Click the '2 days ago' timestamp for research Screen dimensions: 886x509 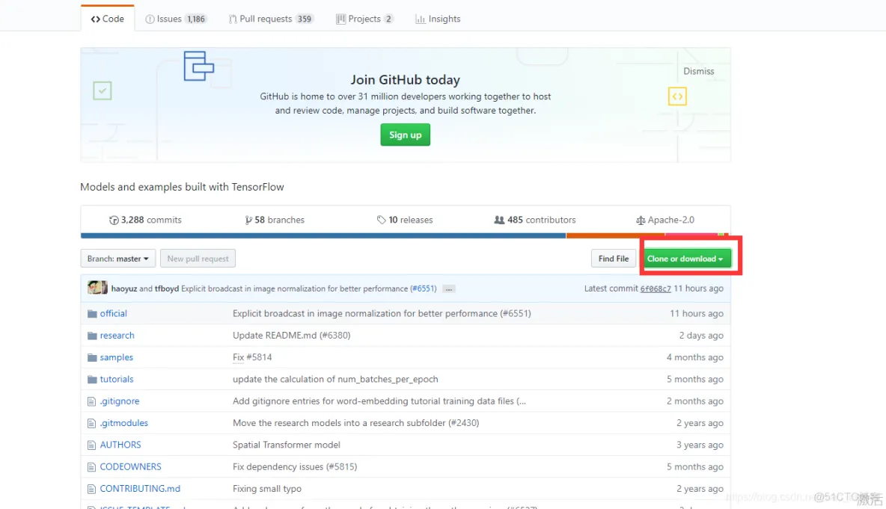(701, 335)
